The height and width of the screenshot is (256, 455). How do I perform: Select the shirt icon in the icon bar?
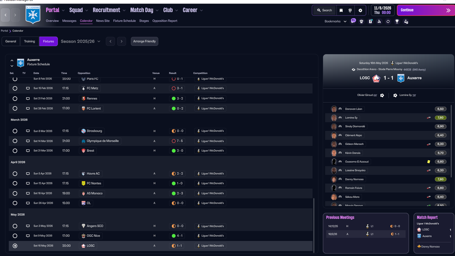(362, 21)
